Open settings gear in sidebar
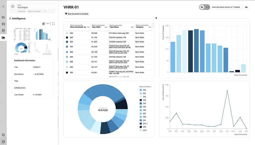 tap(3, 135)
